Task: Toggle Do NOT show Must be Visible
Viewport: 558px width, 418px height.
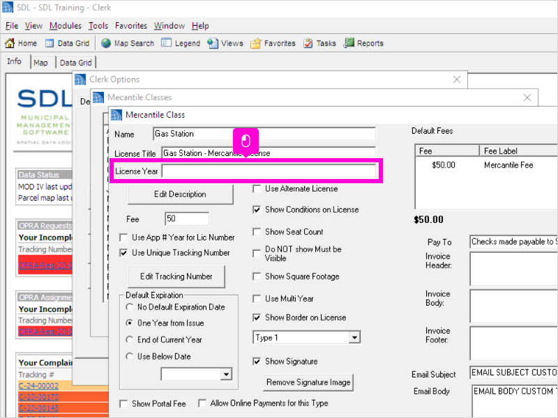Action: click(257, 254)
